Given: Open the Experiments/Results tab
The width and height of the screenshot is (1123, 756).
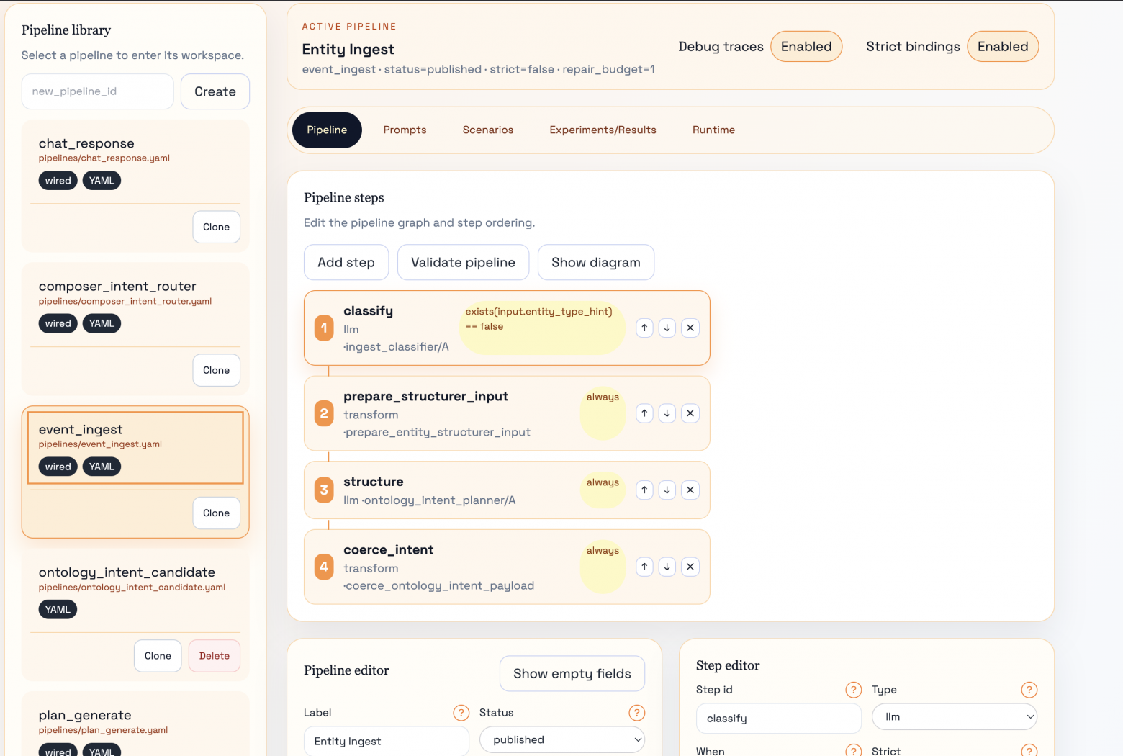Looking at the screenshot, I should coord(603,130).
